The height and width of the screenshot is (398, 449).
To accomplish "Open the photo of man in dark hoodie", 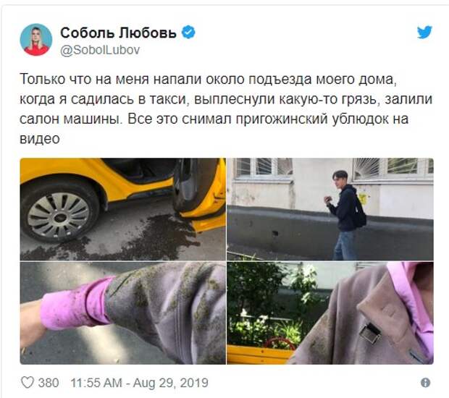I will [x=330, y=209].
